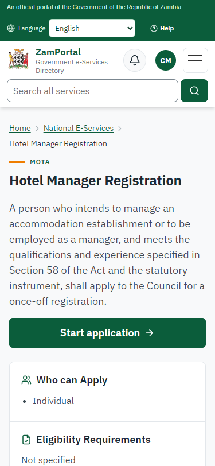Click the Zambia coat of arms logo

click(x=18, y=59)
